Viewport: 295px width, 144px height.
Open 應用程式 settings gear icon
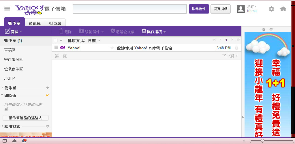click(47, 126)
